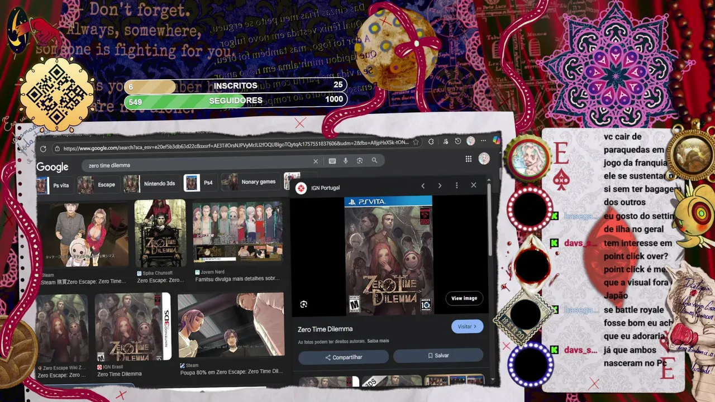Open the PS Vita cover preview image
Viewport: 715px width, 402px height.
388,256
